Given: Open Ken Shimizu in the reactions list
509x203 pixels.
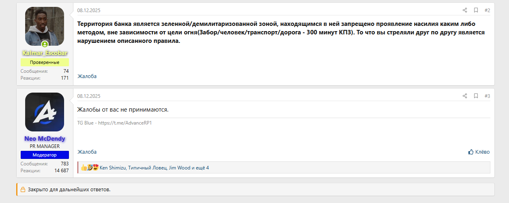Looking at the screenshot, I should (113, 167).
